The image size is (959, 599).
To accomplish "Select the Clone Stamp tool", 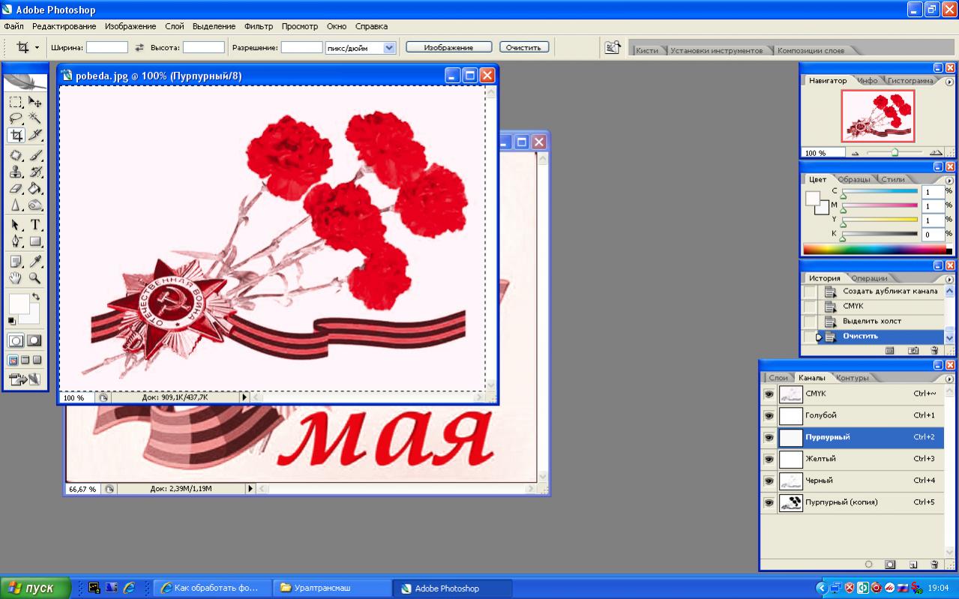I will point(16,172).
